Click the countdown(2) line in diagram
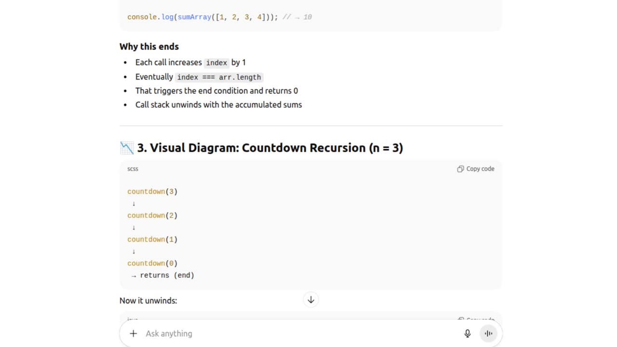The width and height of the screenshot is (617, 347). (x=152, y=215)
